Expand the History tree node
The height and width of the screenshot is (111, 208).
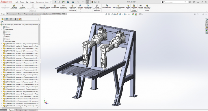(1, 27)
